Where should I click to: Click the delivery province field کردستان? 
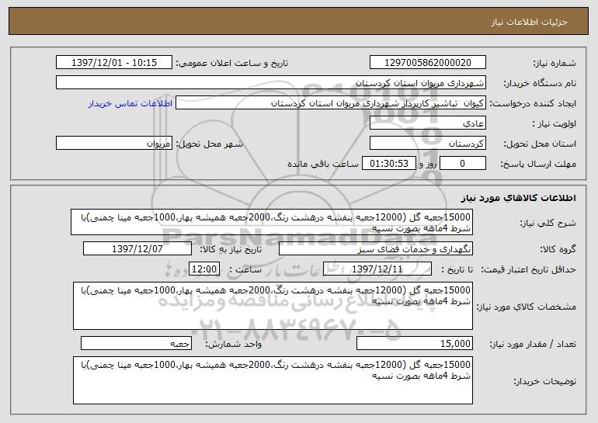(x=427, y=143)
